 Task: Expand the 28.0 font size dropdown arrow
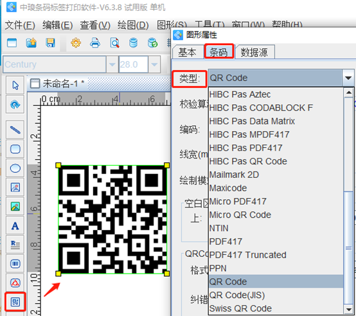154,64
